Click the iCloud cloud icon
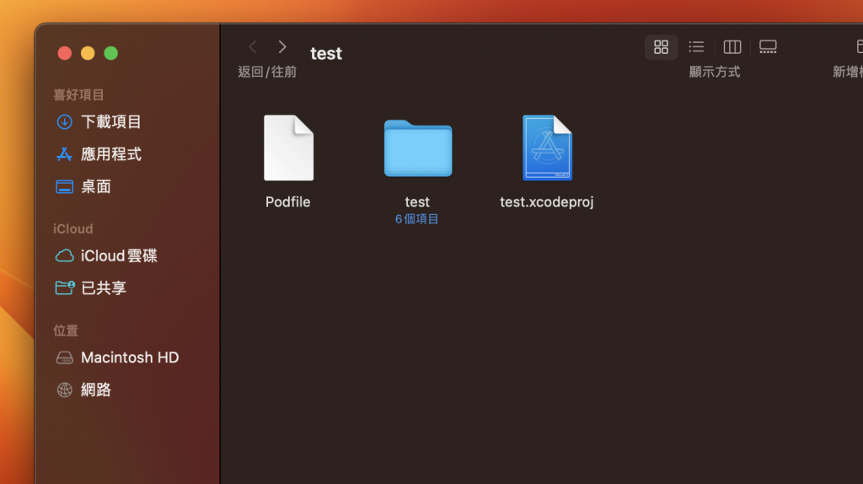863x484 pixels. pos(64,255)
